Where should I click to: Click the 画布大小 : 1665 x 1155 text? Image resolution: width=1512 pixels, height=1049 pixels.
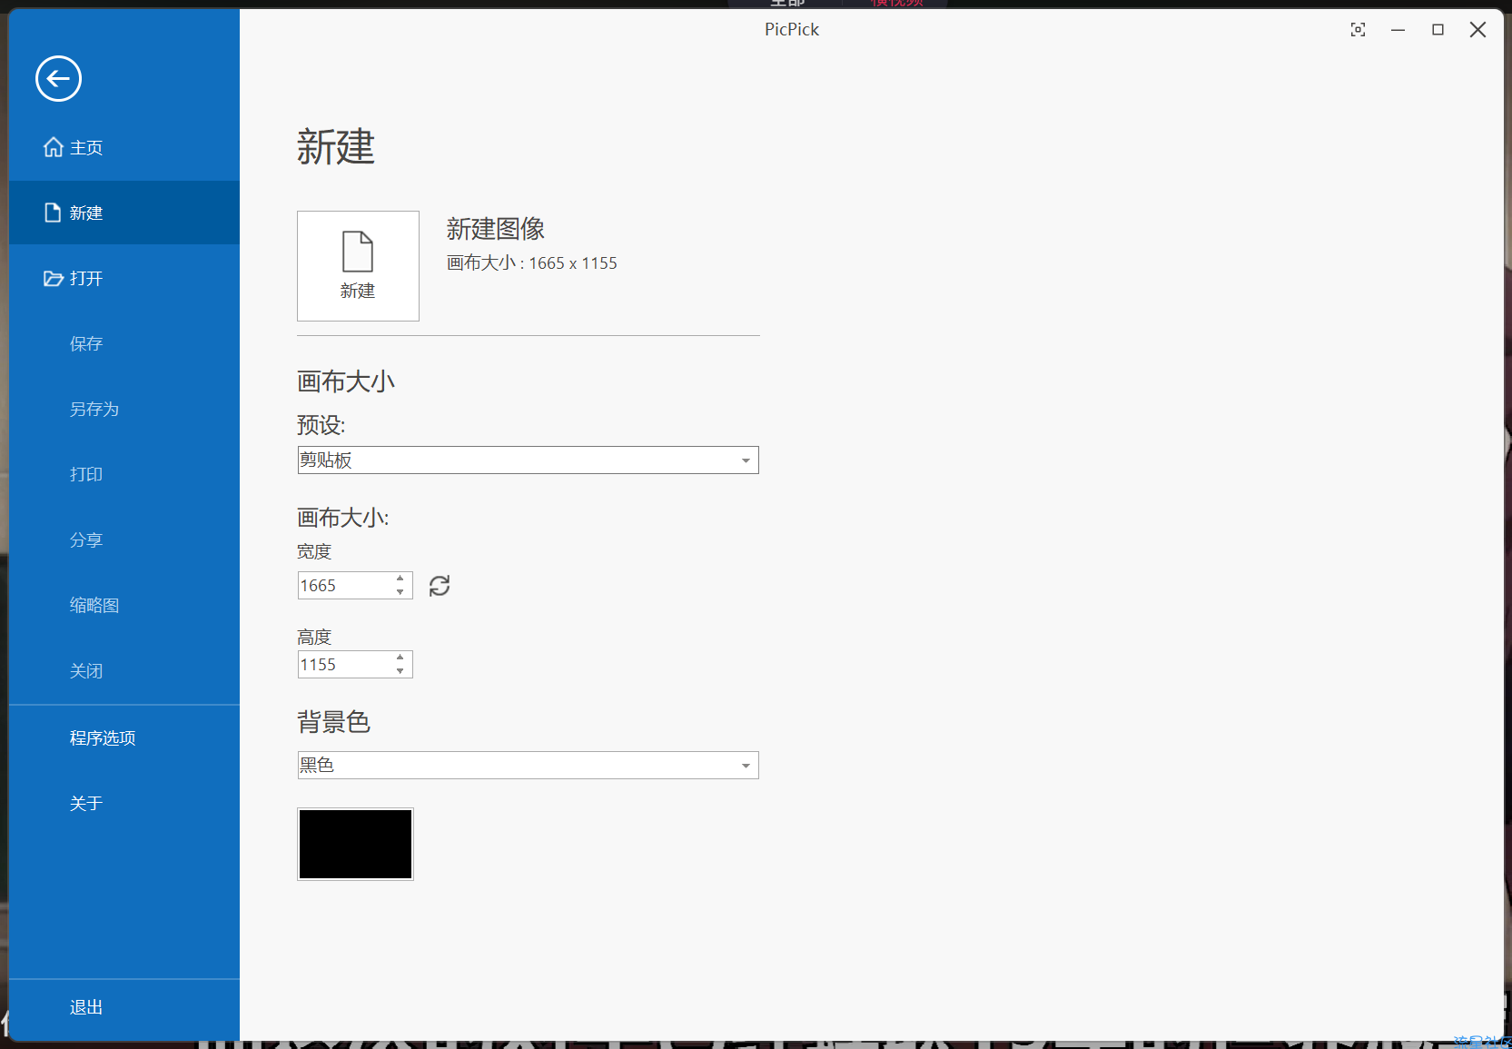coord(531,262)
